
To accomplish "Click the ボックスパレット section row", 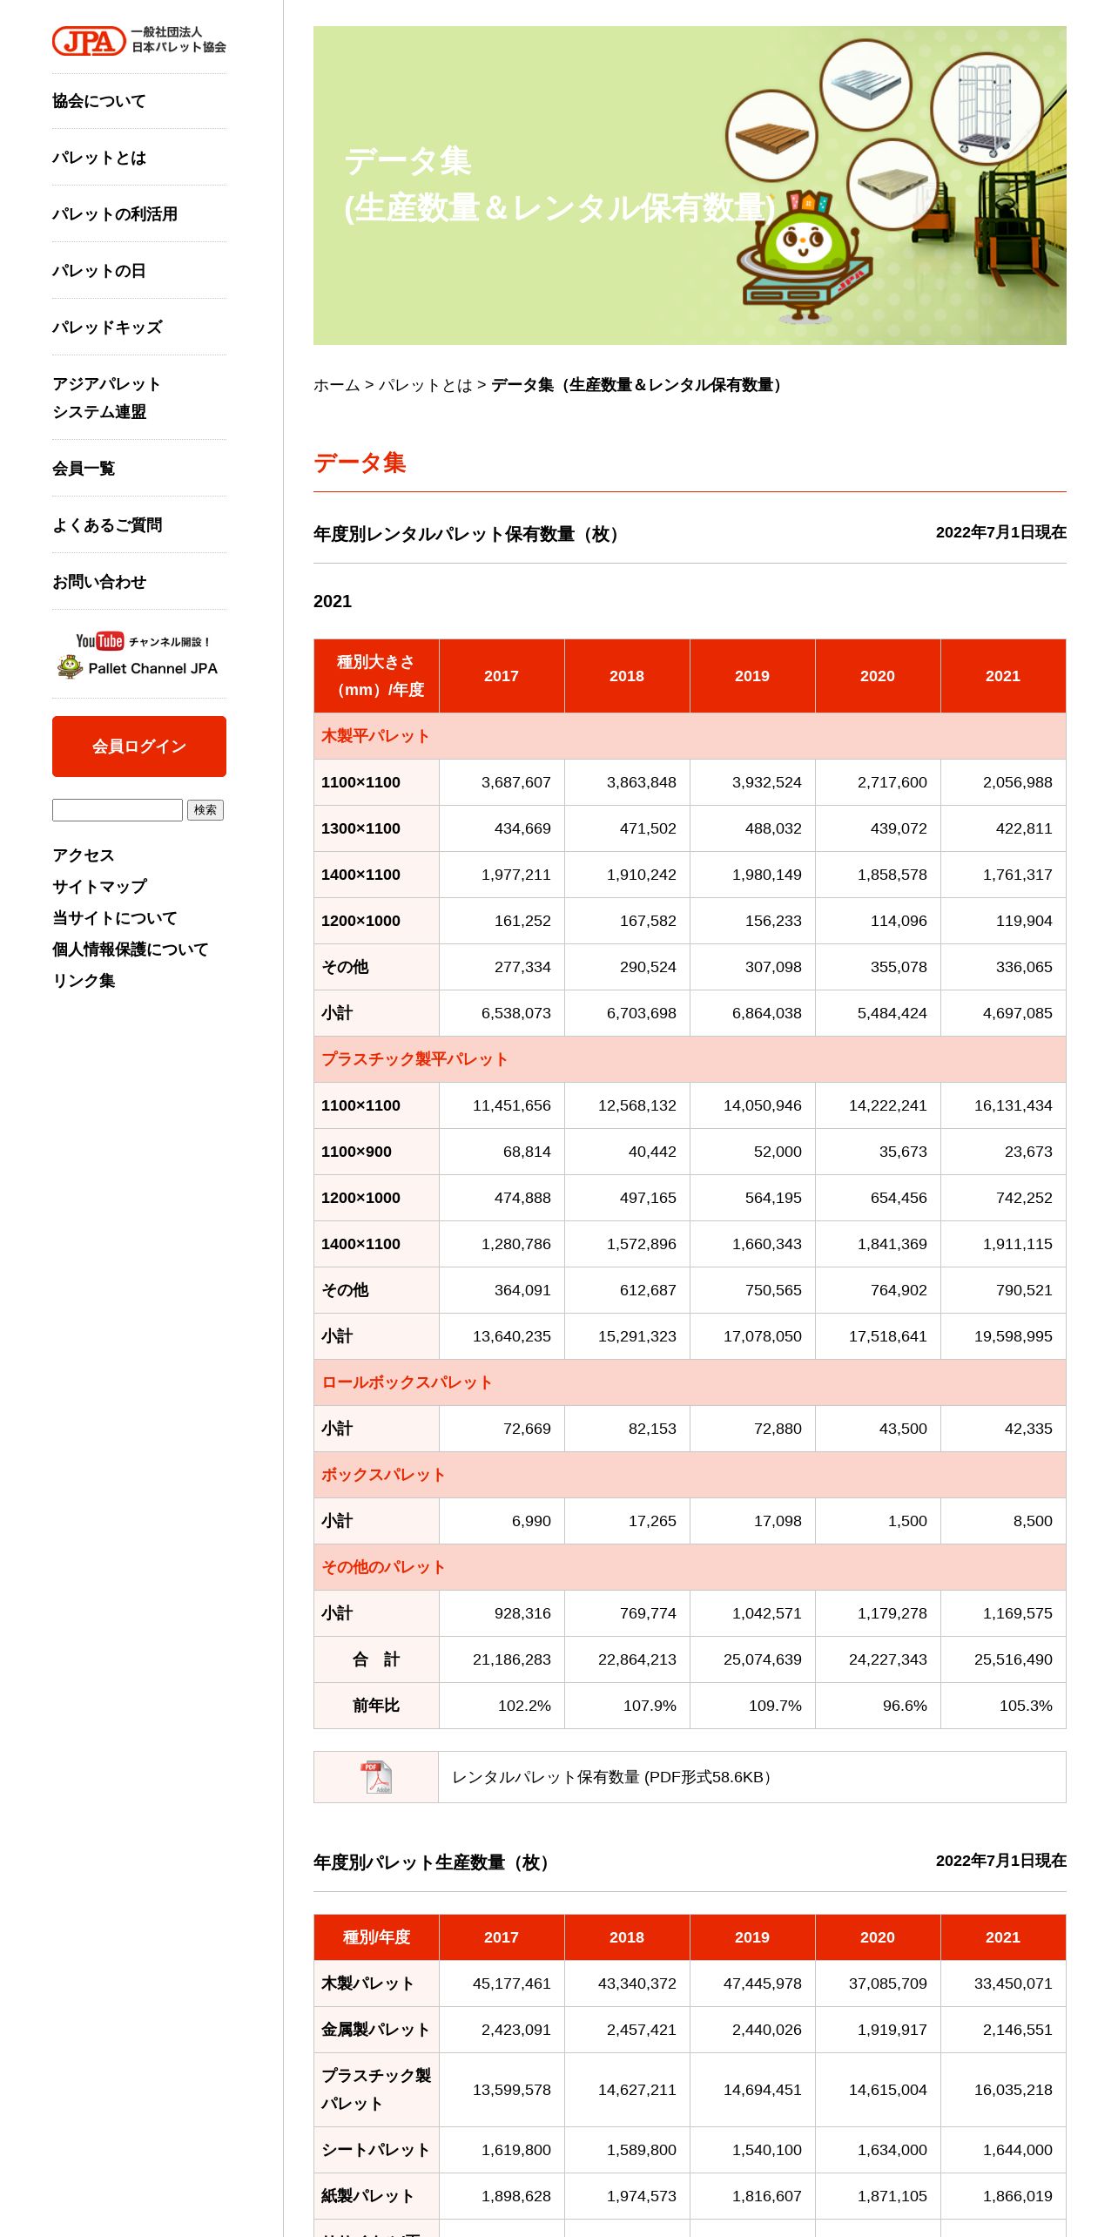I will tap(690, 1475).
